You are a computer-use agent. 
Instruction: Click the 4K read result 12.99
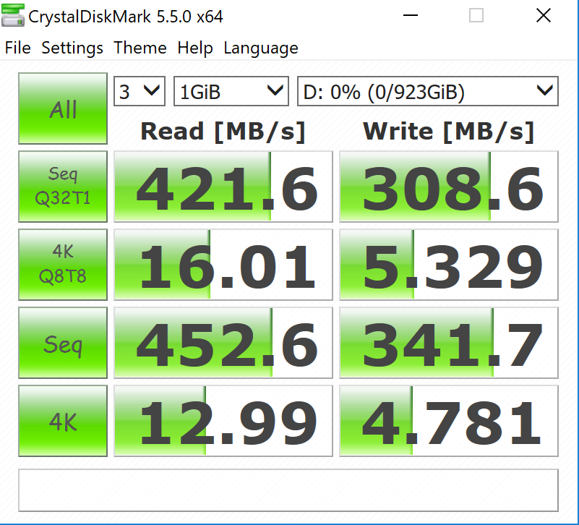coord(223,421)
